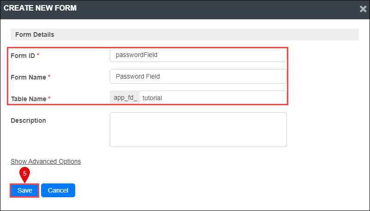This screenshot has width=370, height=211.
Task: Open Show Advanced Options link
Action: [46, 161]
